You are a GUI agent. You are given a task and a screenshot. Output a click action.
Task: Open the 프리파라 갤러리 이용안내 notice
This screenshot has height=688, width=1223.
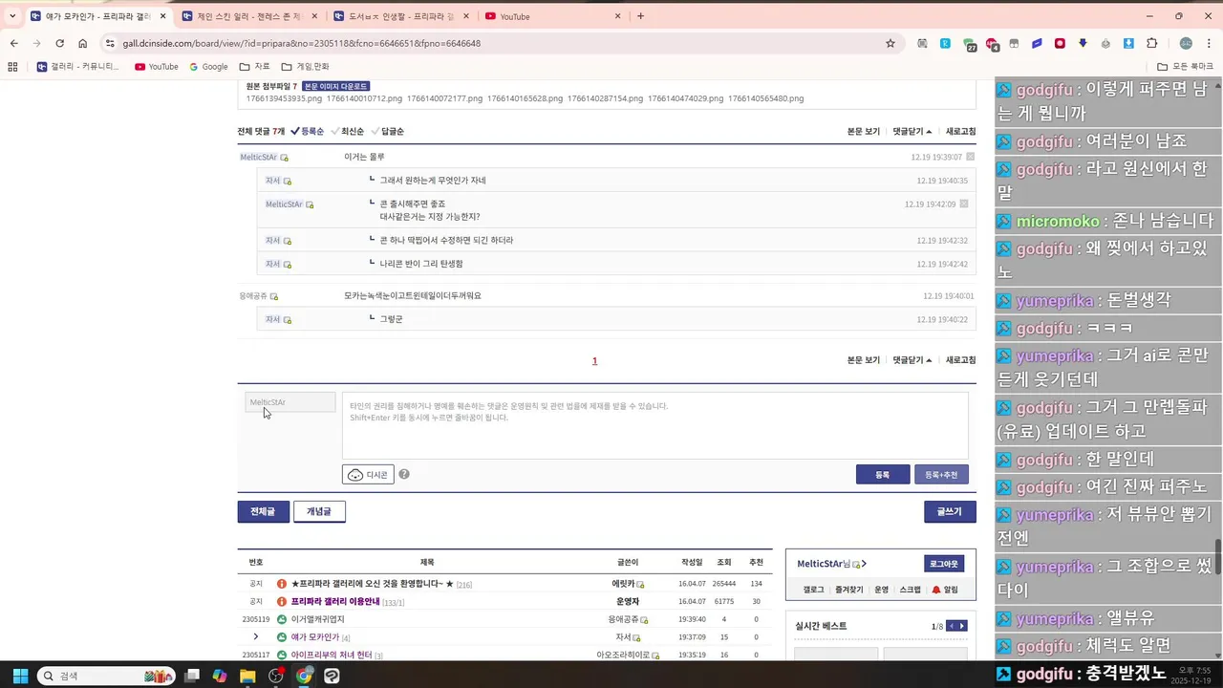(x=335, y=602)
